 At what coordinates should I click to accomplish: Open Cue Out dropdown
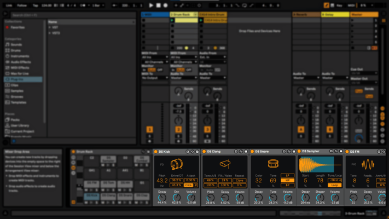[x=364, y=73]
